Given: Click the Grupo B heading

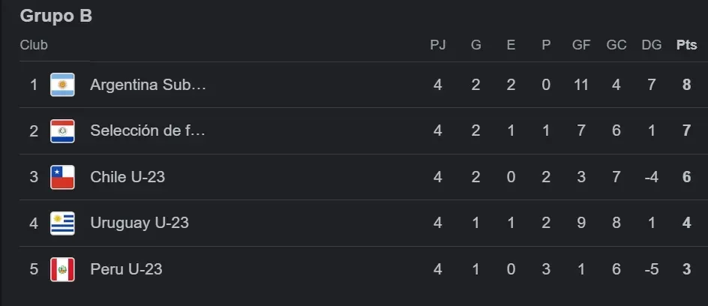Looking at the screenshot, I should click(56, 16).
